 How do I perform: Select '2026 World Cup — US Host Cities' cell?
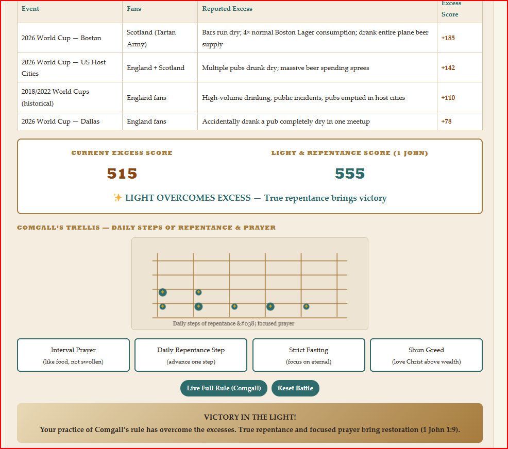pyautogui.click(x=70, y=67)
